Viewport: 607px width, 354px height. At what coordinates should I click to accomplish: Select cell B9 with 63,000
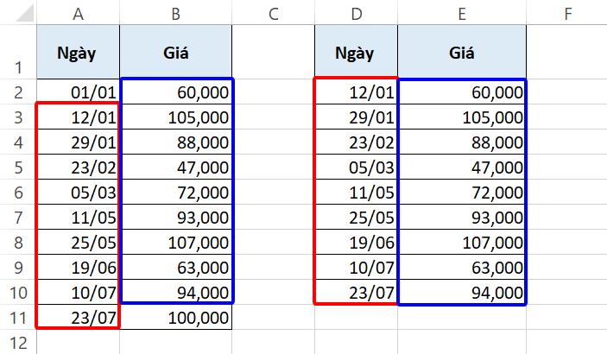click(x=176, y=267)
